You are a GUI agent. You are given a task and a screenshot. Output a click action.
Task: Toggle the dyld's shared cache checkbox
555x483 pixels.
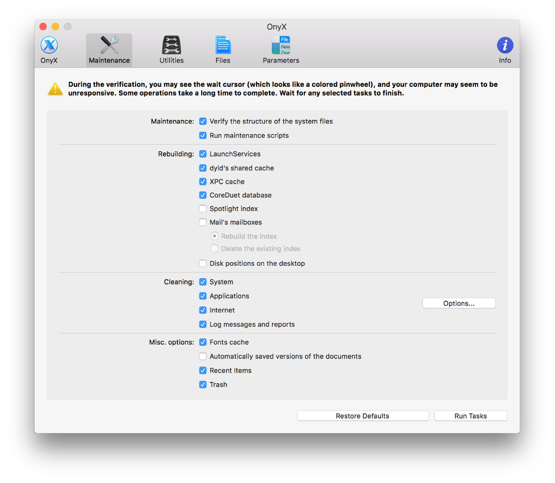[203, 168]
